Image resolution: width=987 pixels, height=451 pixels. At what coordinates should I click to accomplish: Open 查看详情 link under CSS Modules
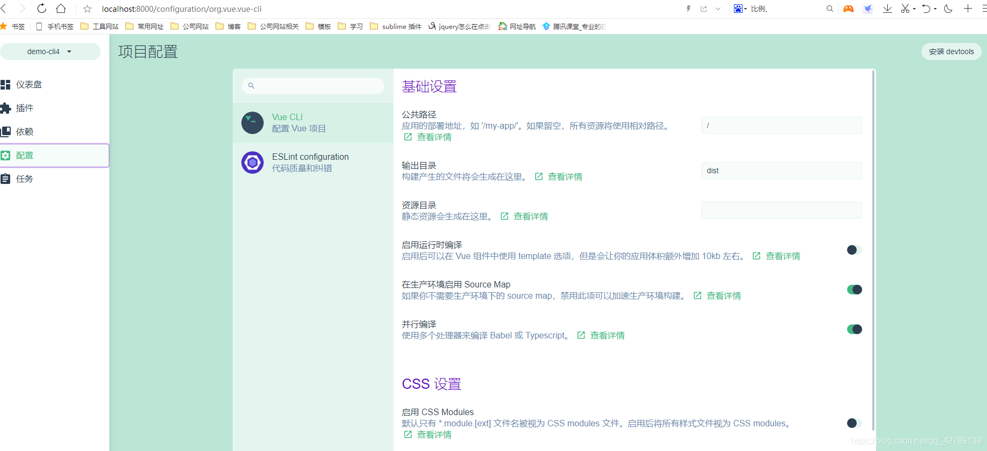click(428, 435)
